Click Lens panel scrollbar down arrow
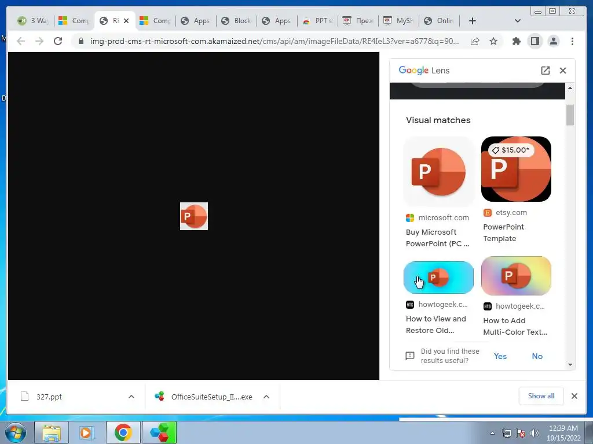This screenshot has width=593, height=444. click(570, 365)
